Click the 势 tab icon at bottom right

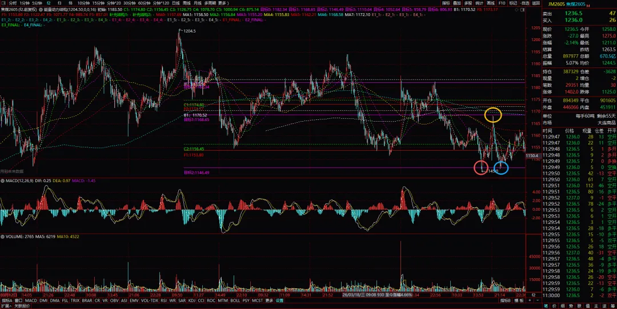coord(571,306)
